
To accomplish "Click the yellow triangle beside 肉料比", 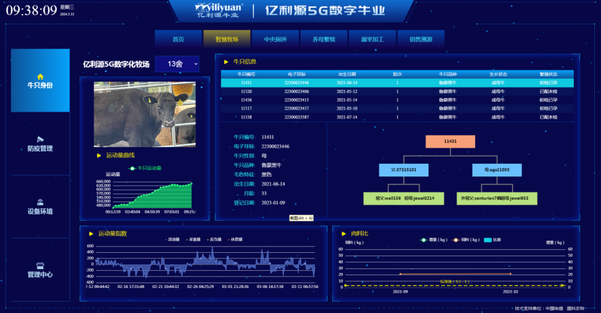I will (x=344, y=233).
